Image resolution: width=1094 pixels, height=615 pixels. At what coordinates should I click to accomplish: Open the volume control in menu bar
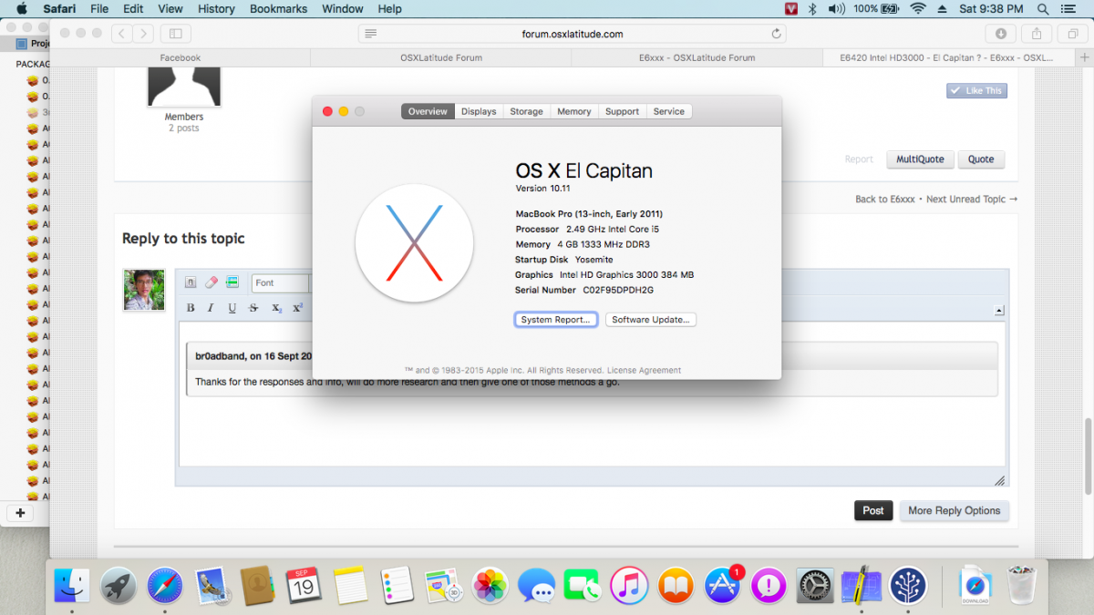click(836, 9)
